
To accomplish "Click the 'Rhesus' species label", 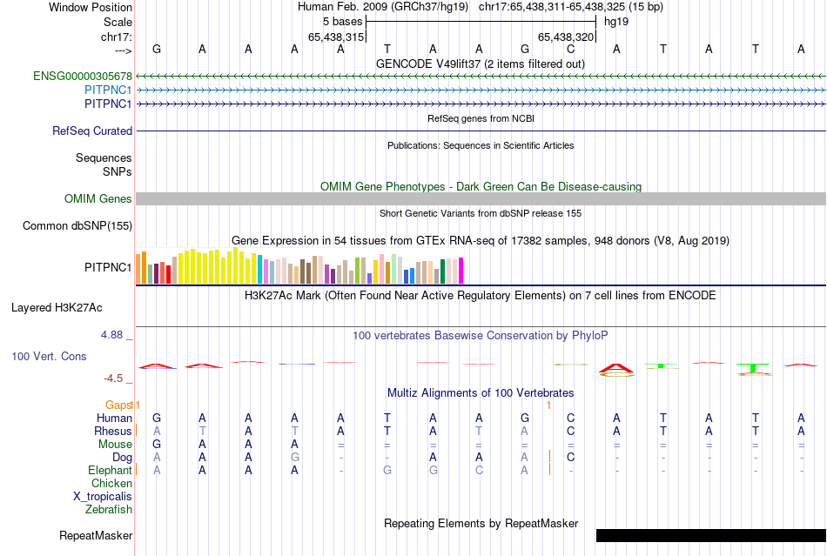I will click(113, 431).
